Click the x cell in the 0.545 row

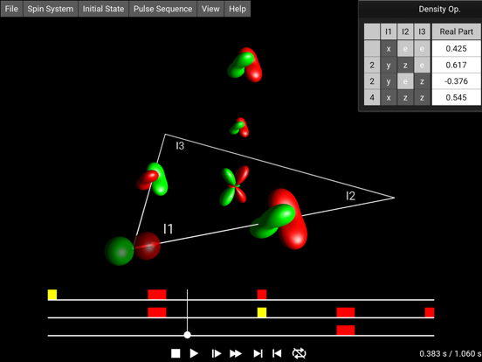(389, 98)
